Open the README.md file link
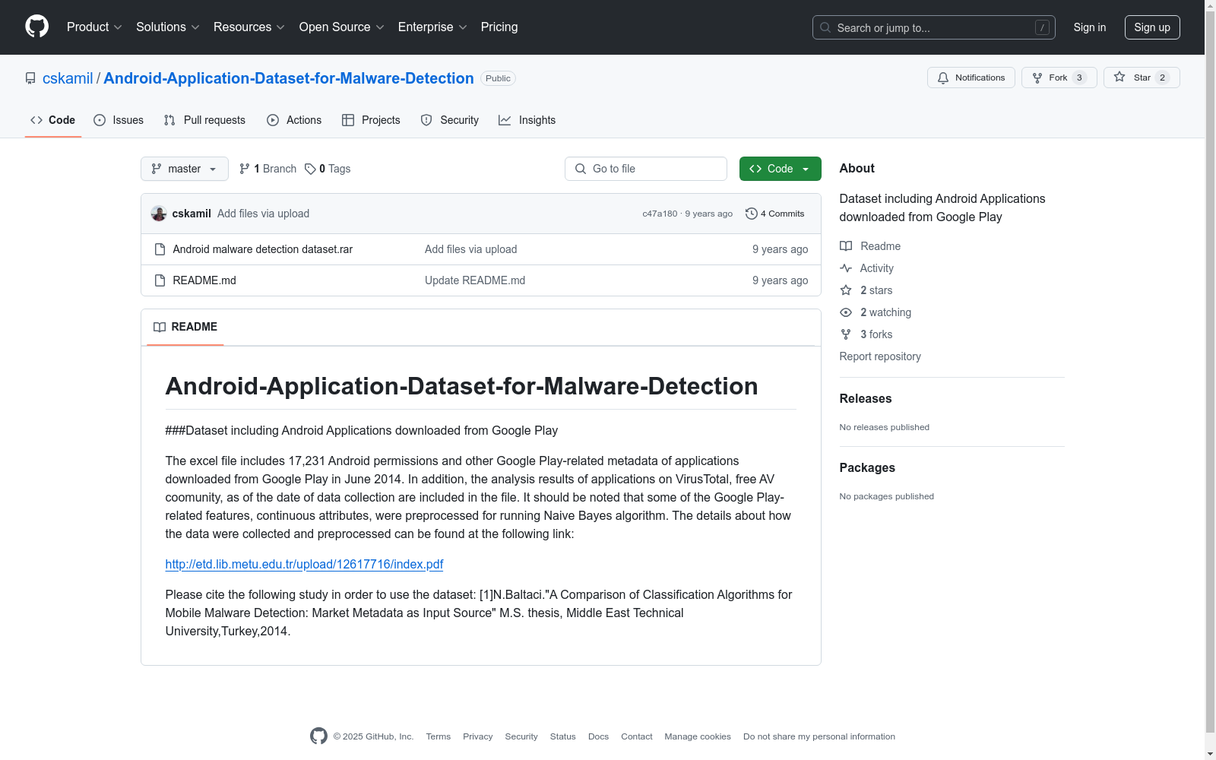Screen dimensions: 1216x760 pyautogui.click(x=204, y=280)
